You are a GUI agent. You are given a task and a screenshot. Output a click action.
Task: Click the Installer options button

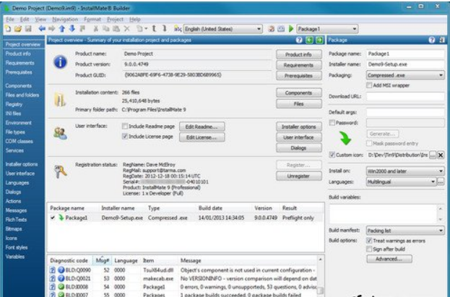coord(299,126)
